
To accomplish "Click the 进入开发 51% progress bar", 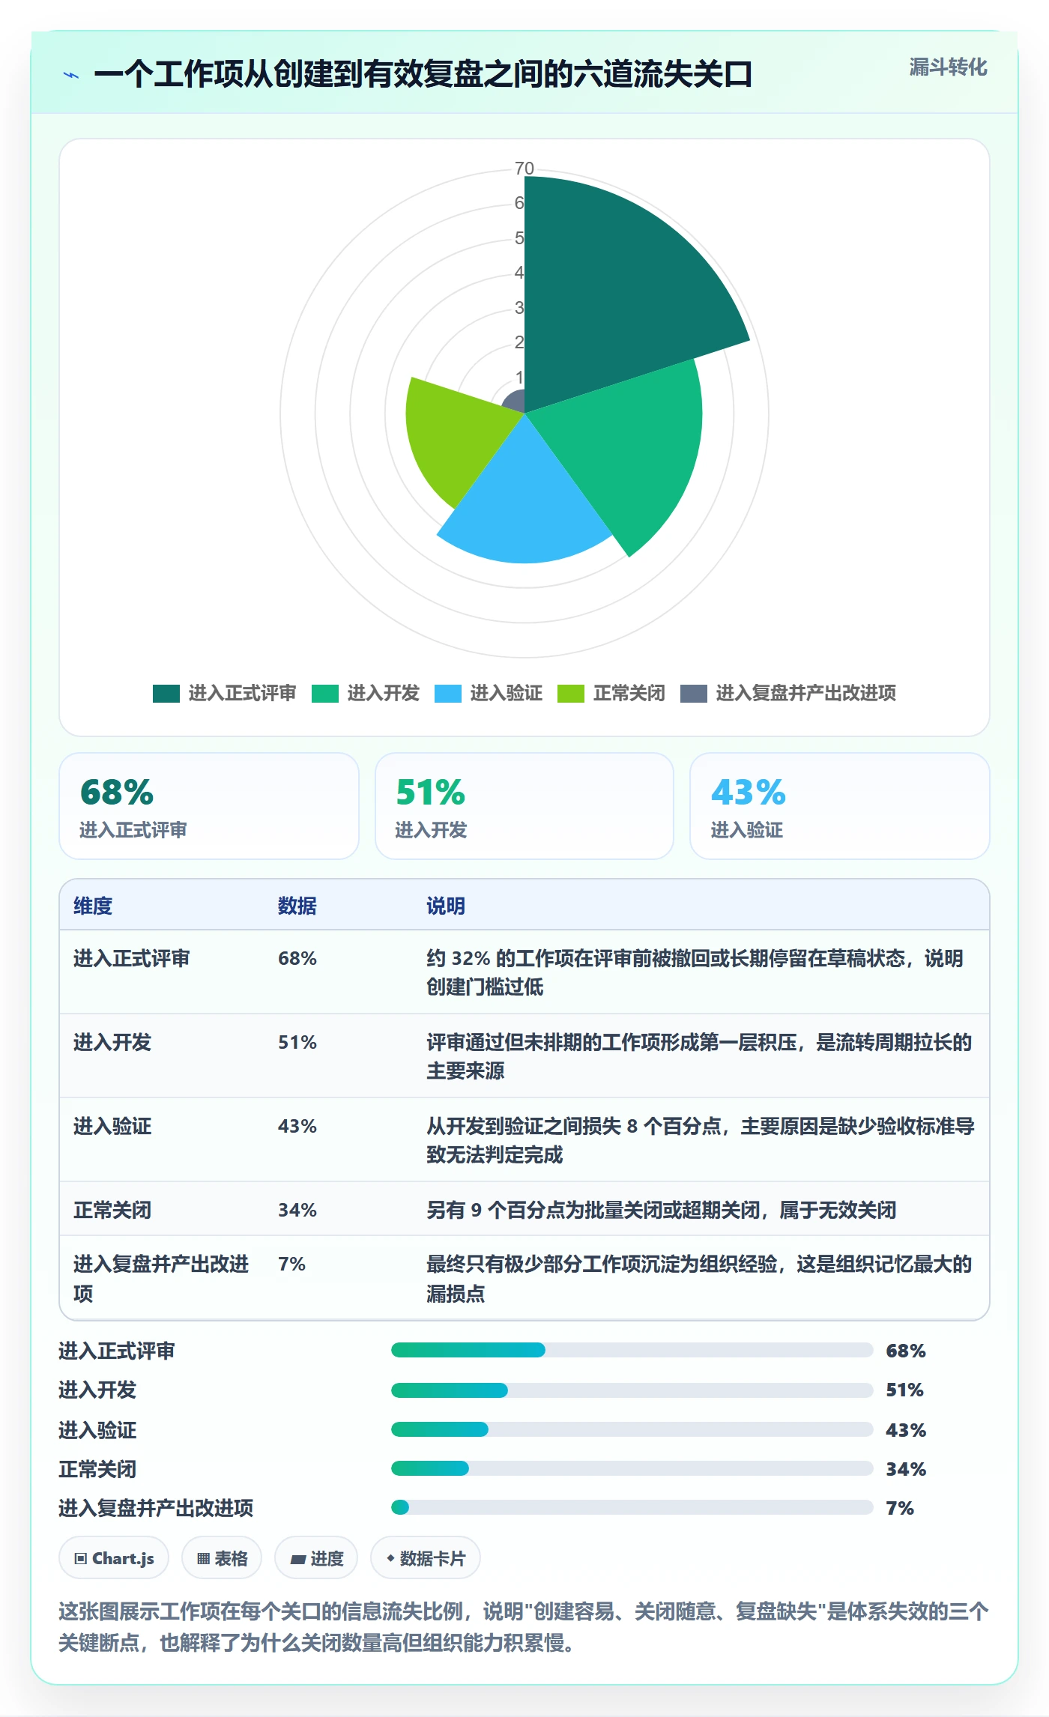I will pos(632,1390).
